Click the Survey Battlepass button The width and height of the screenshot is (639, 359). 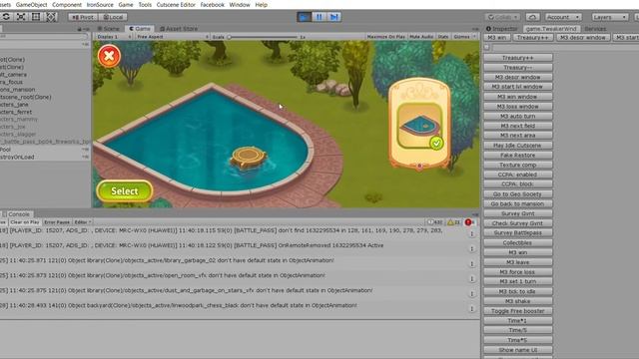518,232
